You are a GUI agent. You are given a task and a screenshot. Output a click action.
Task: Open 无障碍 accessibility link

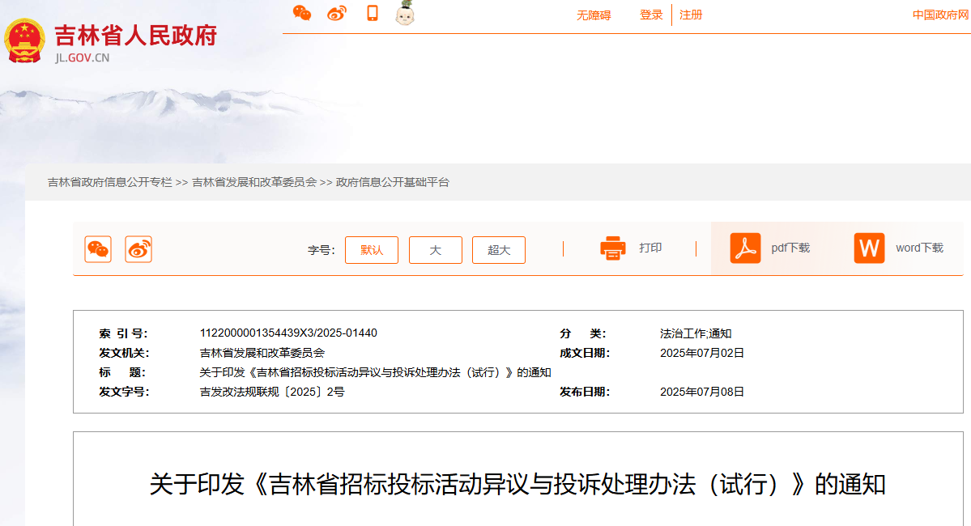tap(594, 15)
